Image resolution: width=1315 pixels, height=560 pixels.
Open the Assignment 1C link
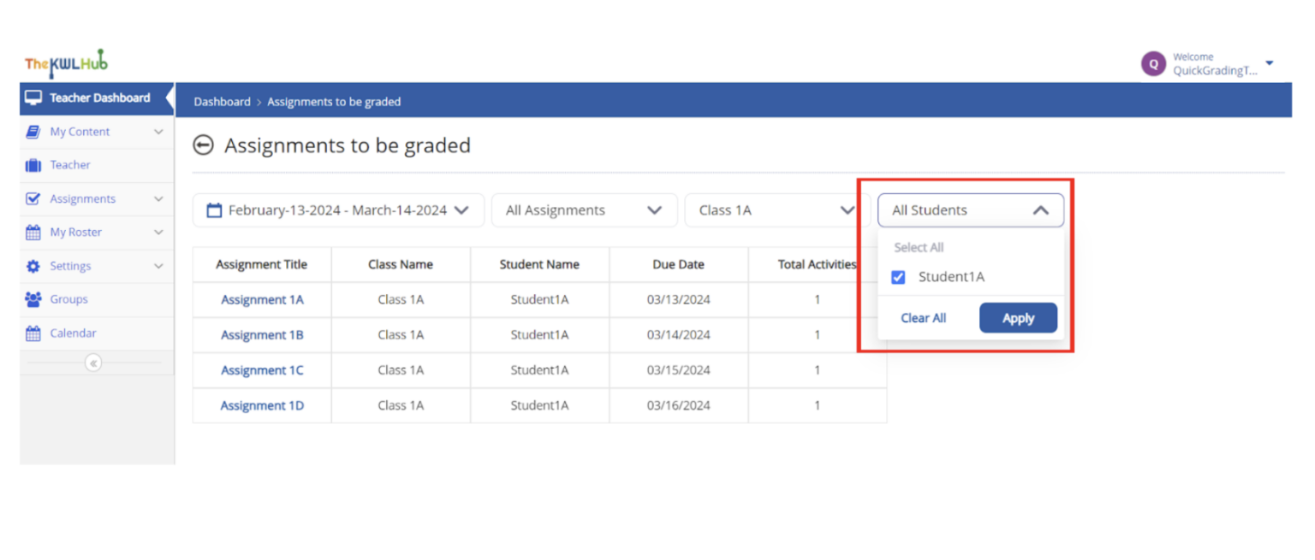point(262,370)
